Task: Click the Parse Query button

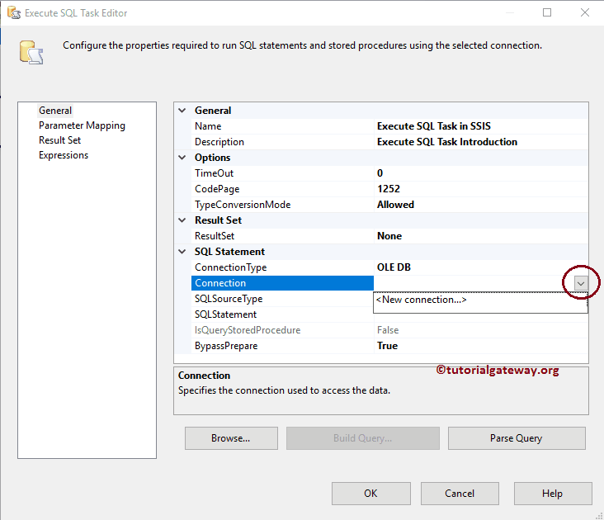Action: [517, 438]
